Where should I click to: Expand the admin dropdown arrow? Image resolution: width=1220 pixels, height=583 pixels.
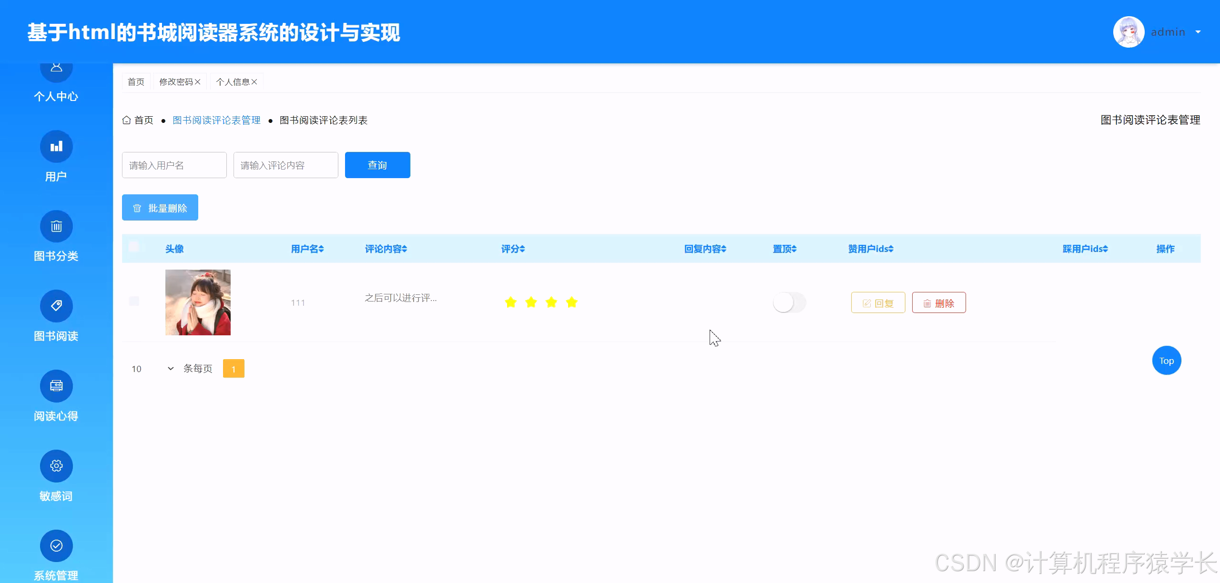pyautogui.click(x=1198, y=32)
